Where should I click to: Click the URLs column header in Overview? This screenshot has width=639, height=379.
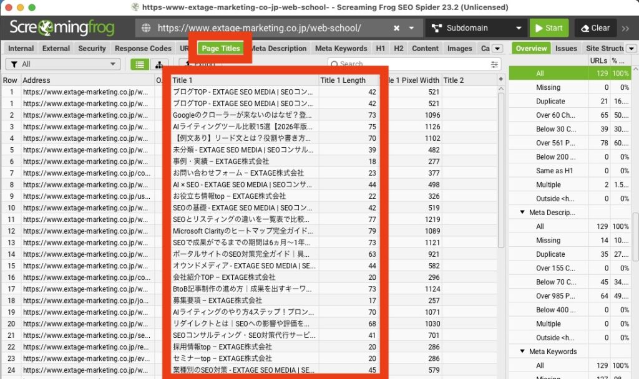598,60
